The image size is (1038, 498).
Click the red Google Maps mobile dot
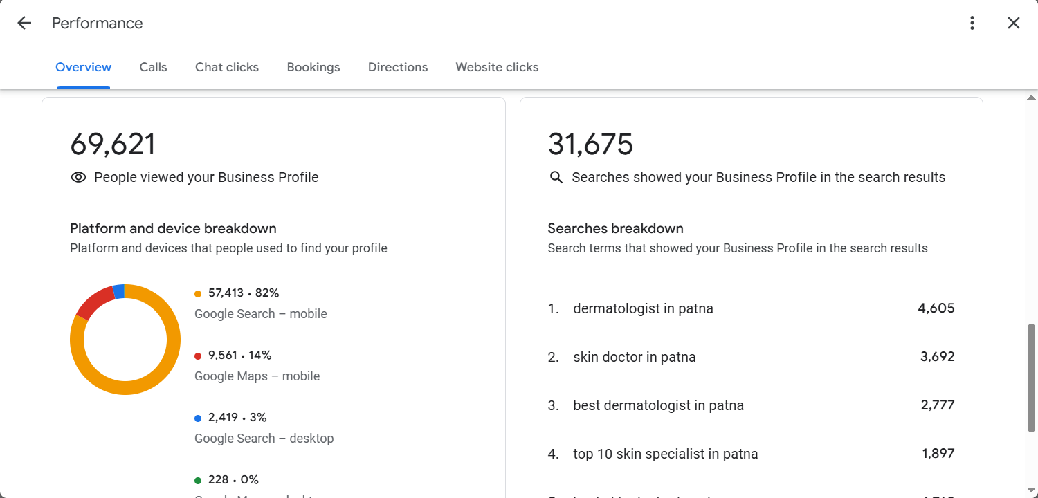point(198,356)
